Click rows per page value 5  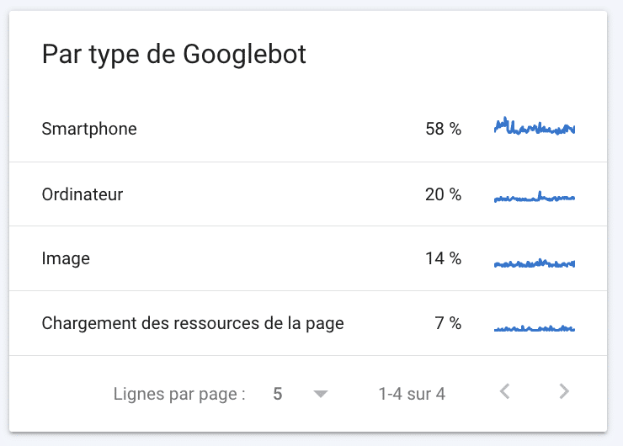[278, 394]
